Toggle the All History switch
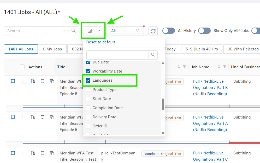Image resolution: width=260 pixels, height=163 pixels. [x=168, y=31]
